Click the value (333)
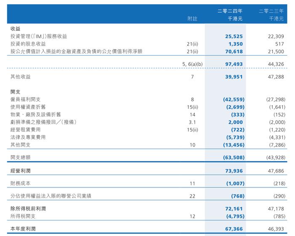The width and height of the screenshot is (295, 236). coord(238,114)
